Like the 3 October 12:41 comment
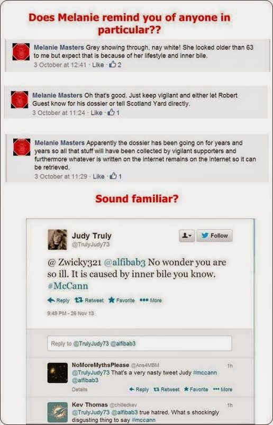 98,65
